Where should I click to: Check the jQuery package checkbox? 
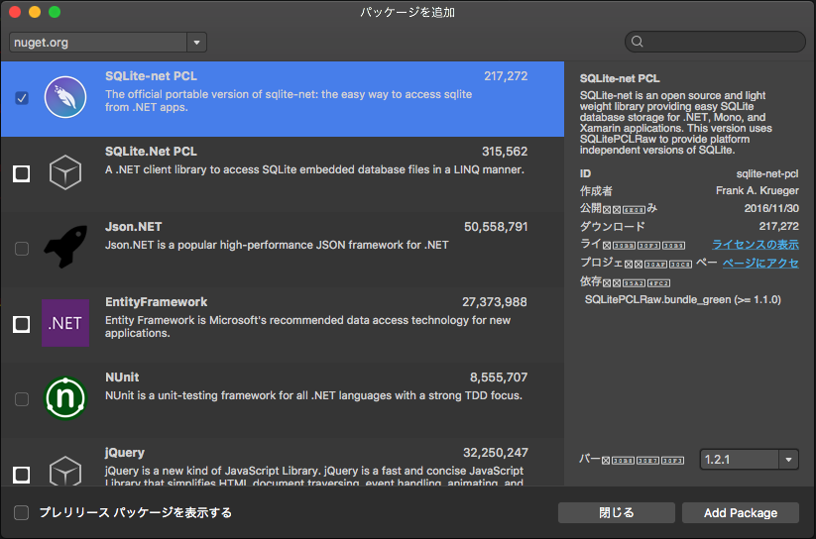coord(22,475)
